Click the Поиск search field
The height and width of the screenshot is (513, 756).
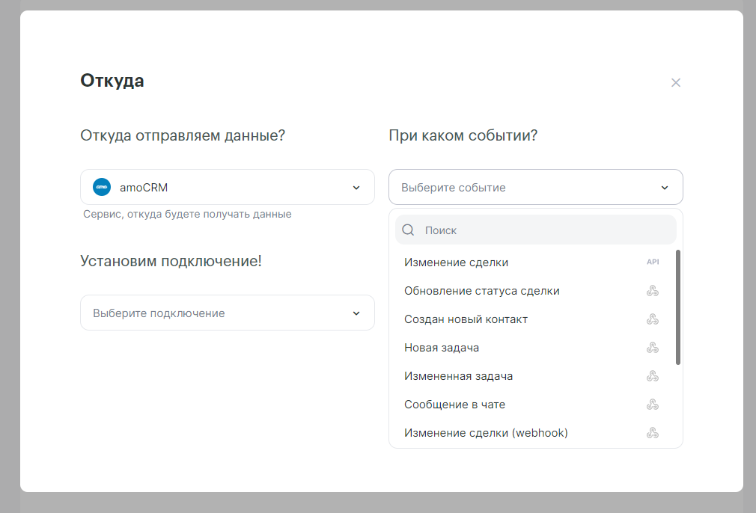pyautogui.click(x=546, y=230)
